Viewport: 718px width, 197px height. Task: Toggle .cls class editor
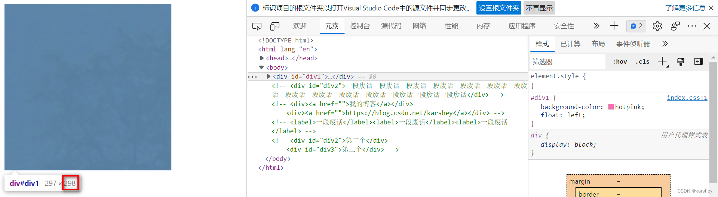[642, 61]
